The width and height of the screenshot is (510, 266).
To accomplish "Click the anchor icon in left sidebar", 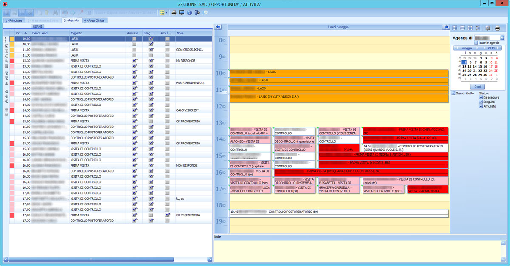I will pyautogui.click(x=6, y=84).
